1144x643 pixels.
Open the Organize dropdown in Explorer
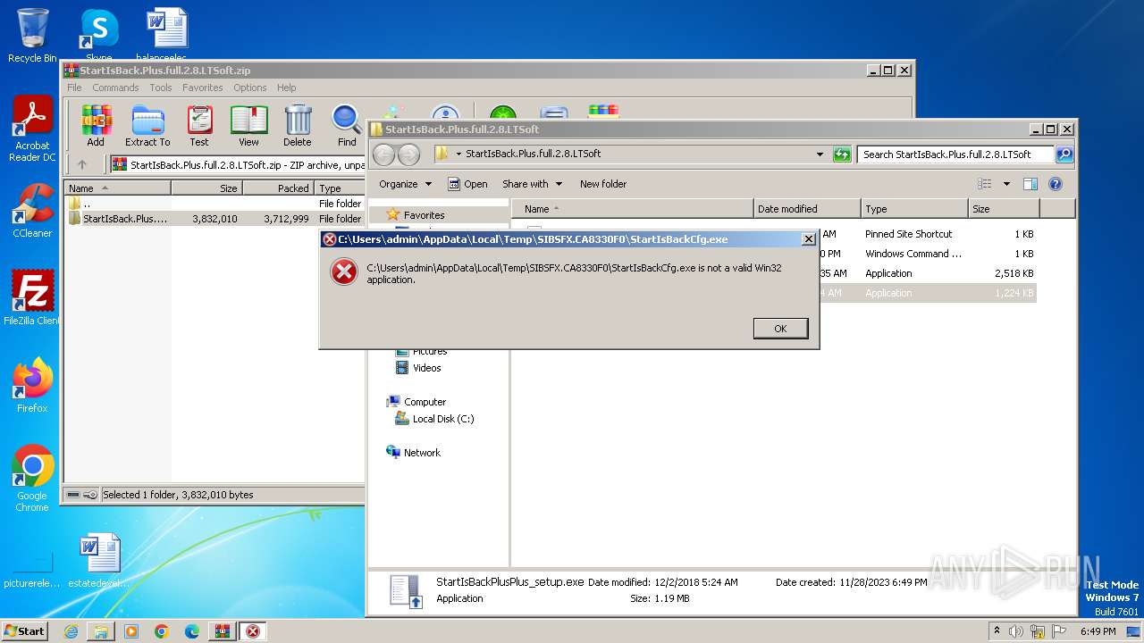click(x=406, y=184)
